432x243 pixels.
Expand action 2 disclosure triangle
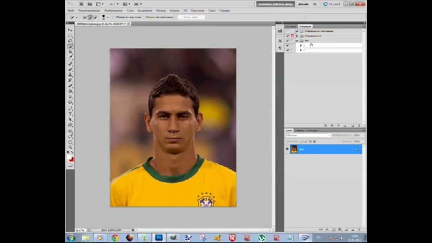300,50
